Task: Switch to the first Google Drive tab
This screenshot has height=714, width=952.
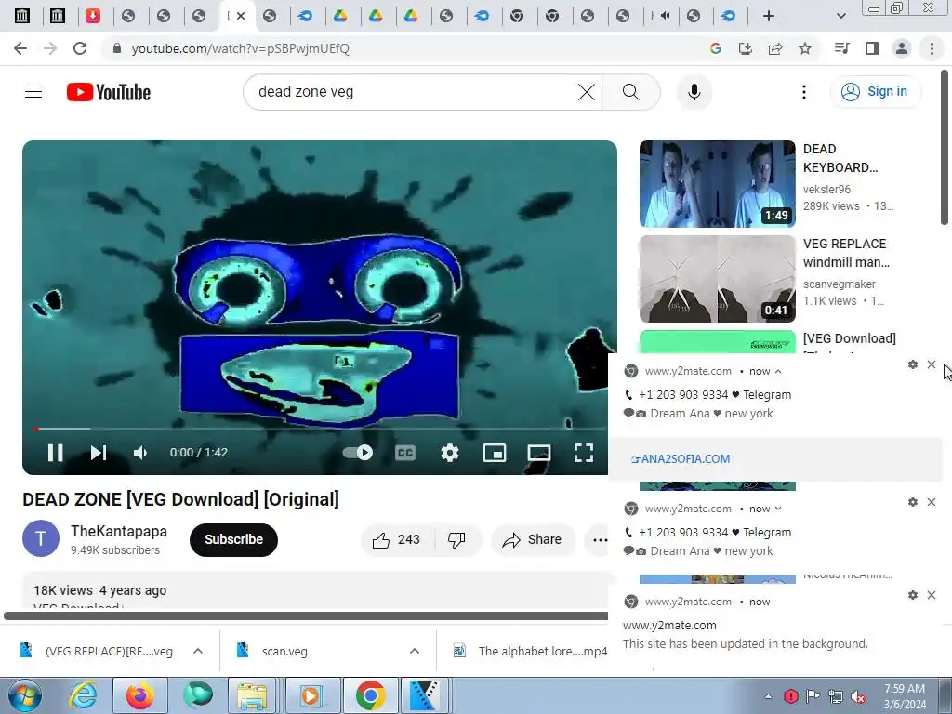Action: (x=340, y=16)
